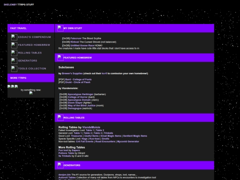240x180 pixels.
Task: Open the Hags loot table
Action: point(84,139)
